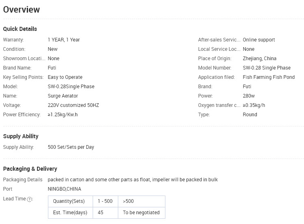Select the truncated After-sales Service label
This screenshot has height=224, width=304.
click(x=219, y=40)
